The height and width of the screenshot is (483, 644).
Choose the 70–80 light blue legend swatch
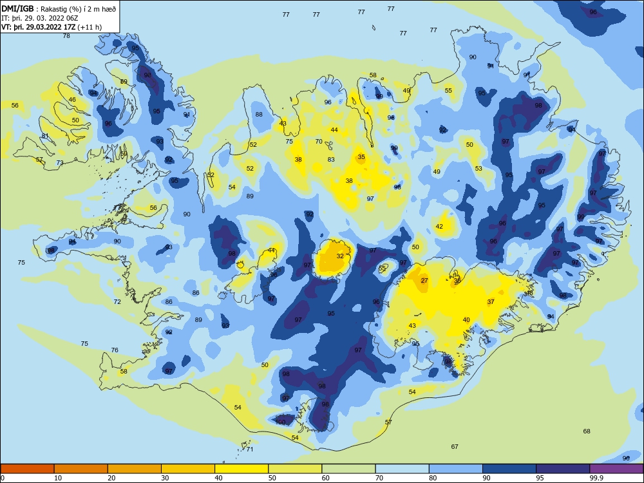[402, 469]
